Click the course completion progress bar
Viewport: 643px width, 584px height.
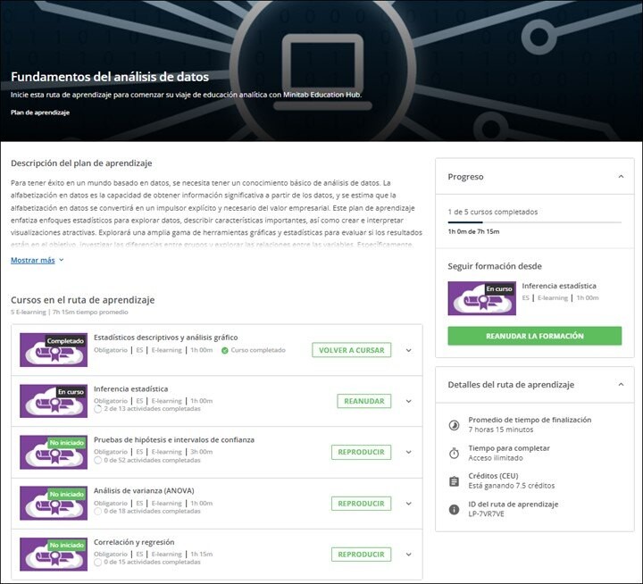coord(534,221)
